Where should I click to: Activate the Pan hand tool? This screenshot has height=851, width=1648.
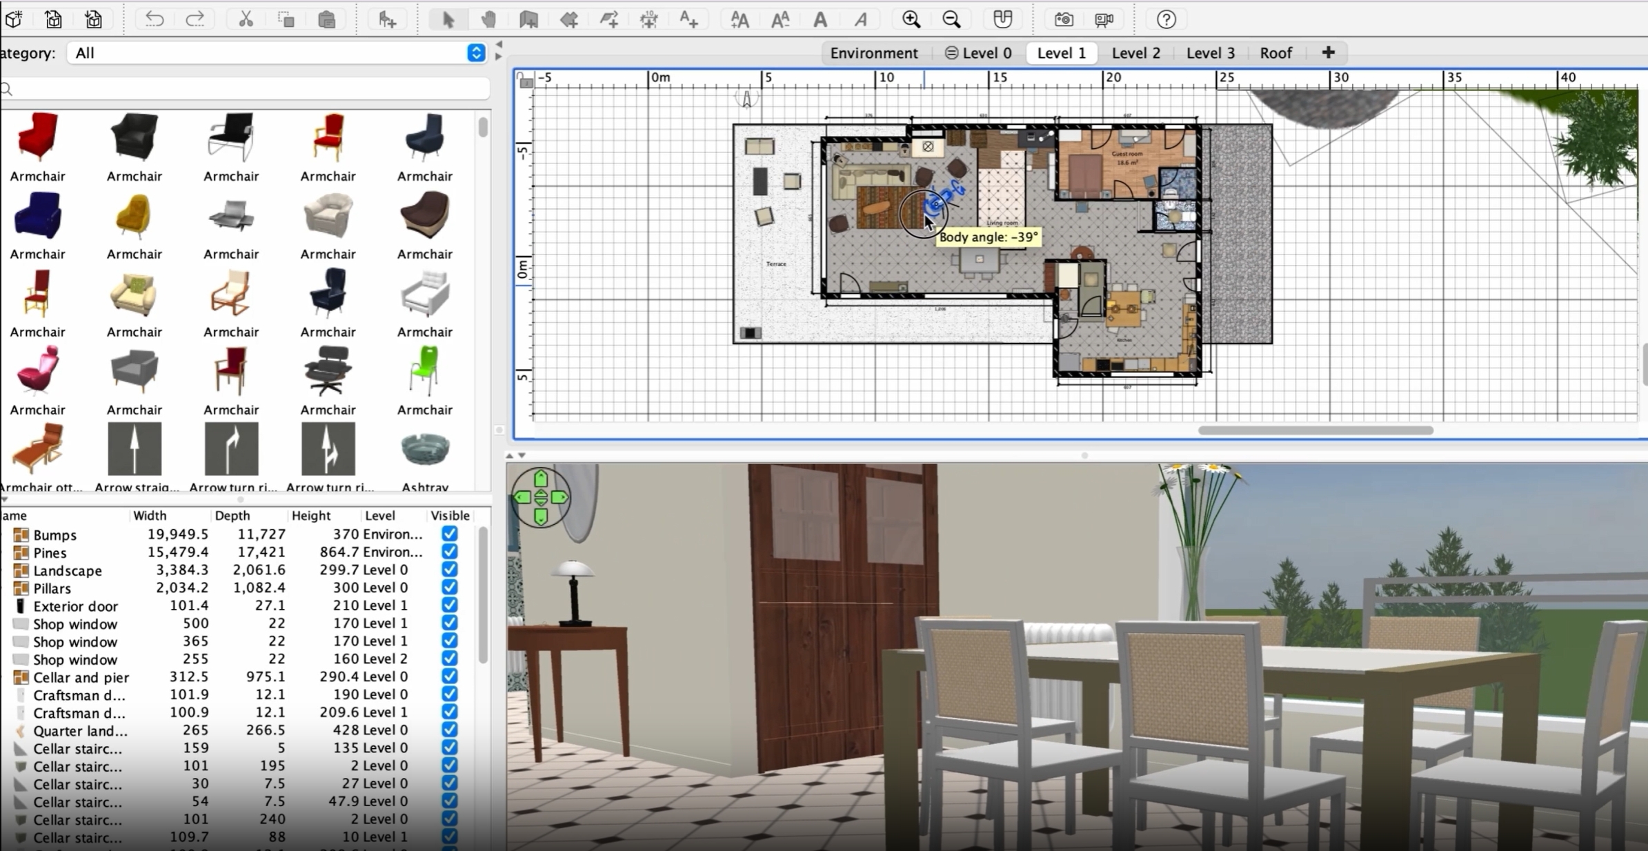488,19
